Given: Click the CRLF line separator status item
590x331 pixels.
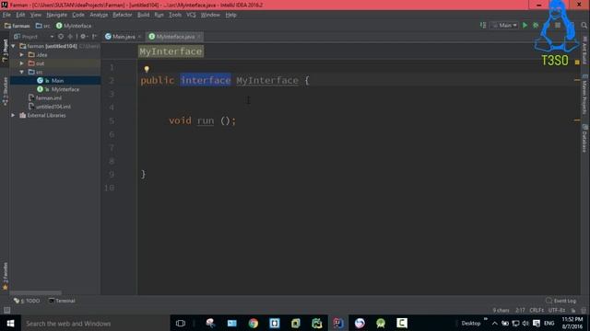Looking at the screenshot, I should click(x=537, y=311).
